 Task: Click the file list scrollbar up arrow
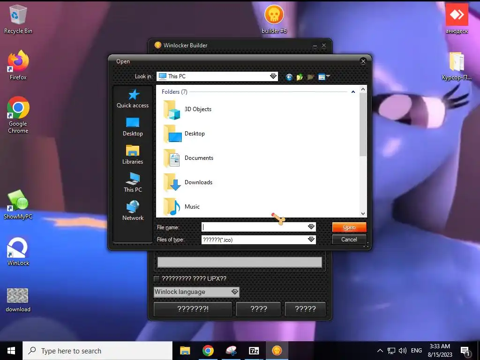pos(363,89)
